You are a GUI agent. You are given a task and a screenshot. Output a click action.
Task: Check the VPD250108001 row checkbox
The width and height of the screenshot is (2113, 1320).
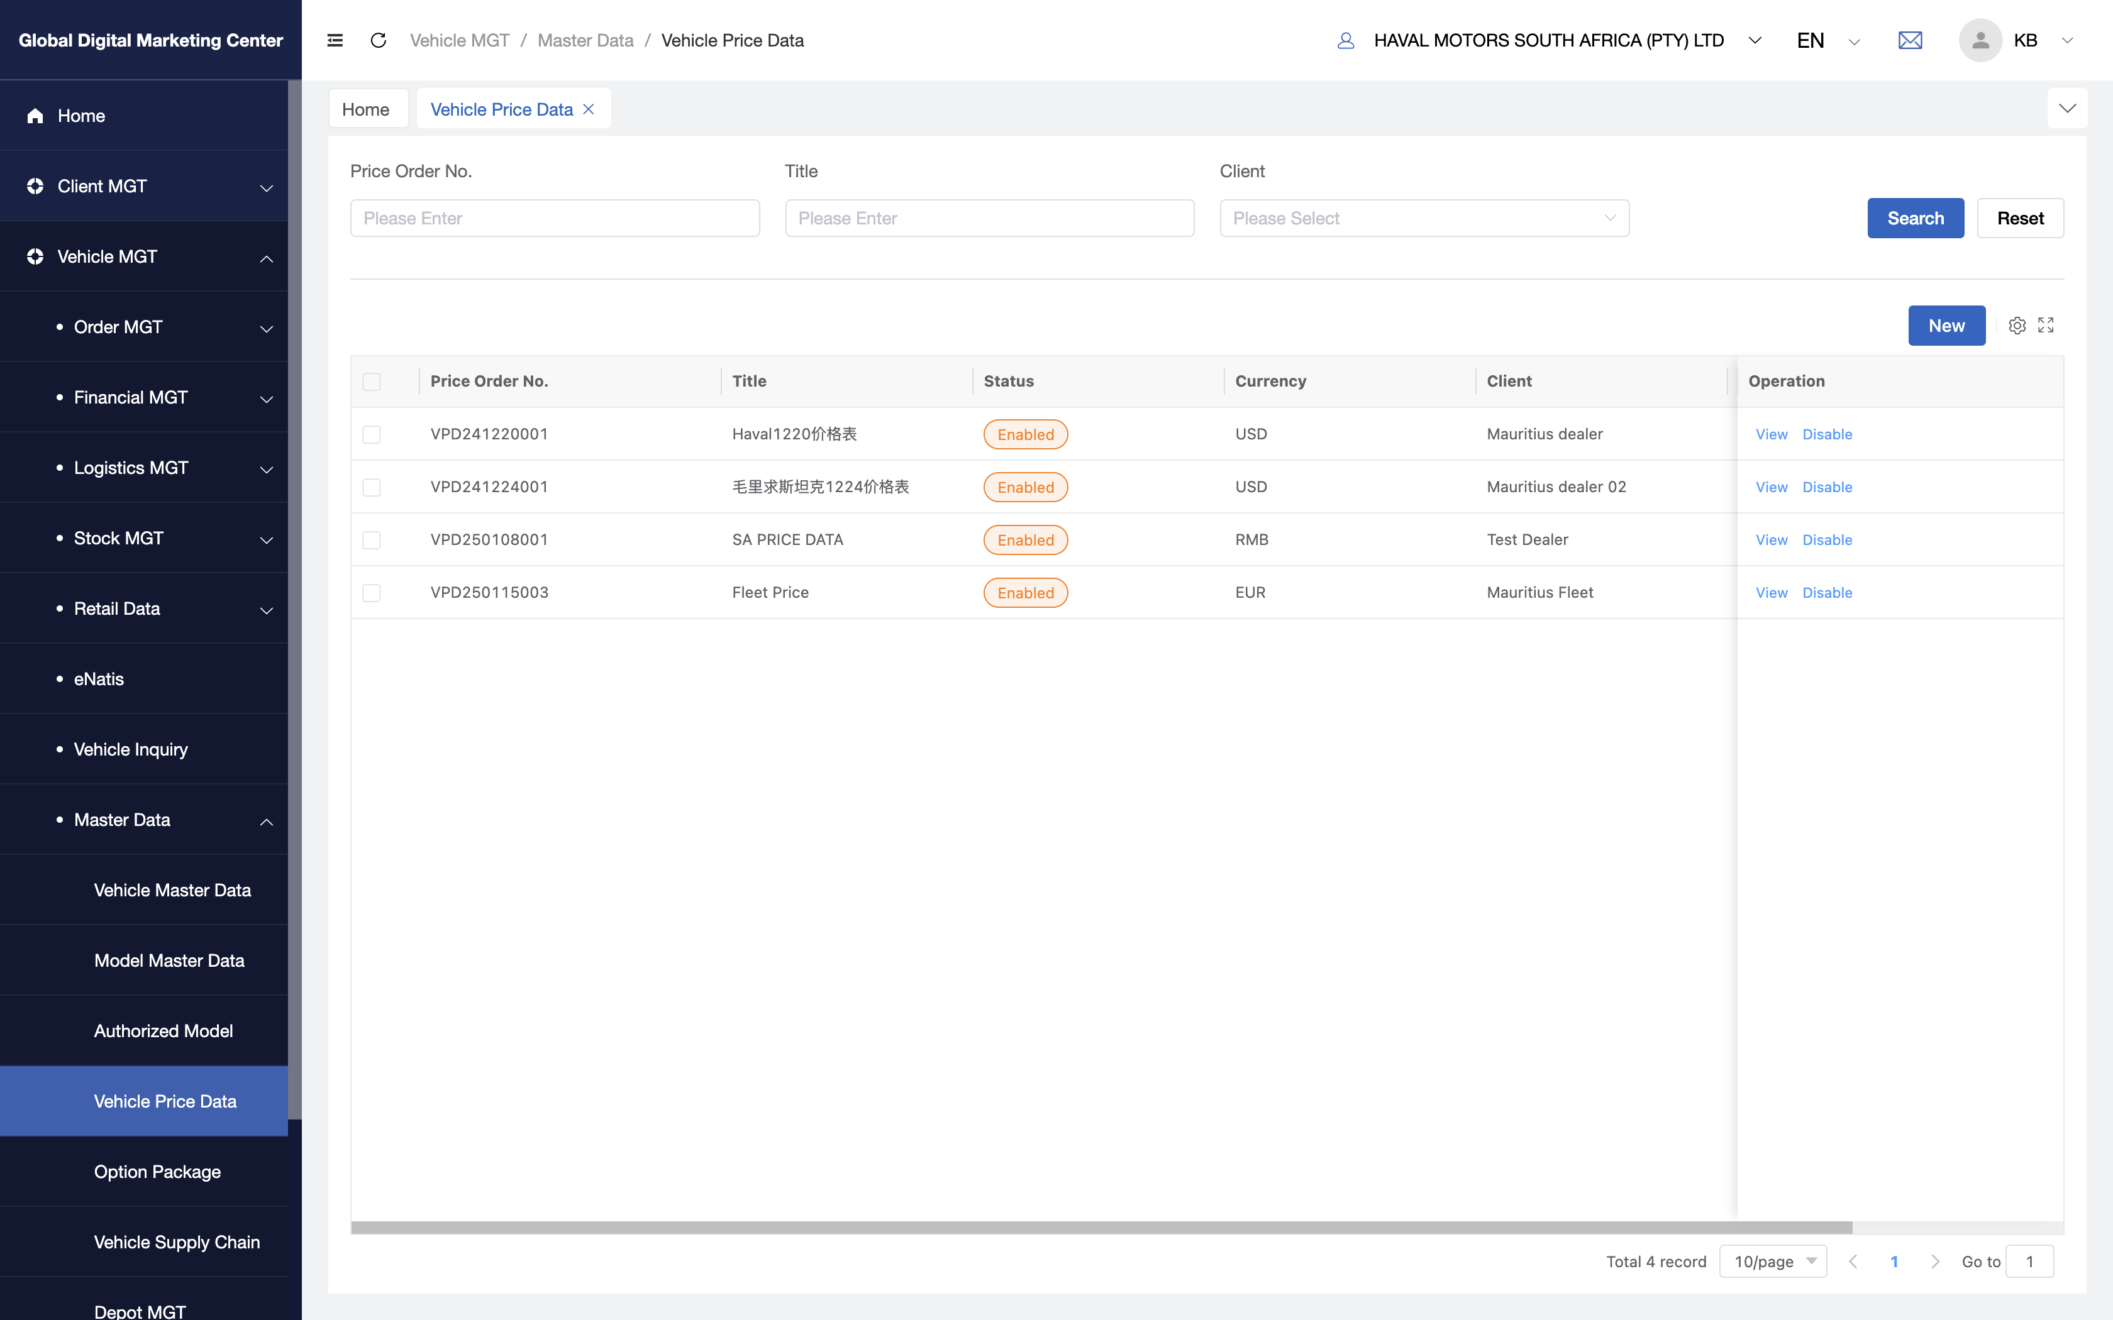point(372,541)
